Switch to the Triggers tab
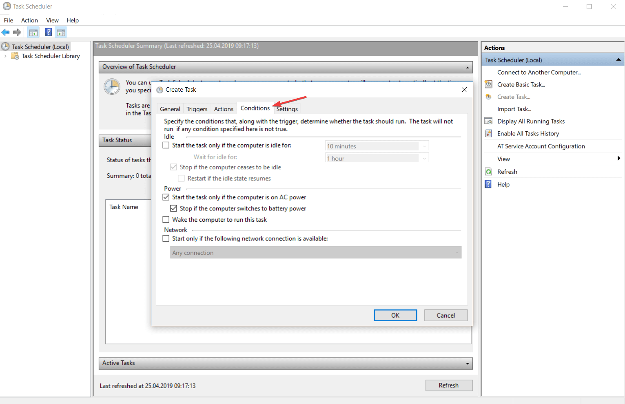The width and height of the screenshot is (625, 404). [x=197, y=109]
